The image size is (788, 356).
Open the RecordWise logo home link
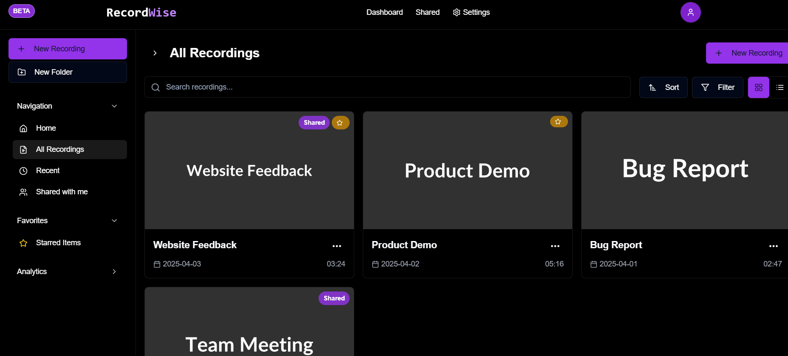tap(141, 12)
